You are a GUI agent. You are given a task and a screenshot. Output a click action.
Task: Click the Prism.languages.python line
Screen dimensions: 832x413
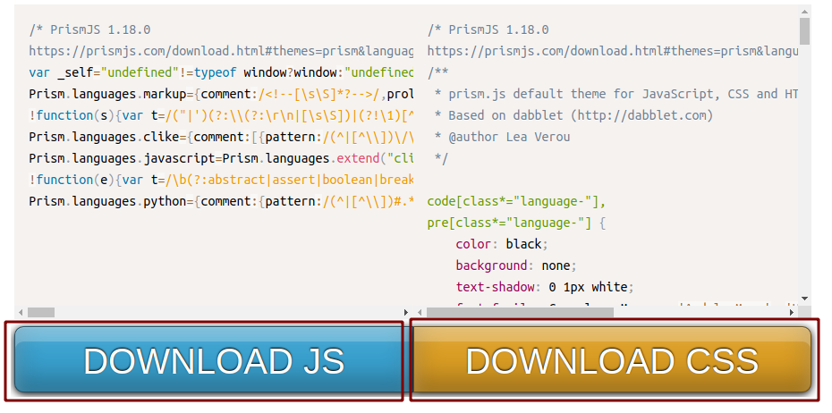(221, 201)
